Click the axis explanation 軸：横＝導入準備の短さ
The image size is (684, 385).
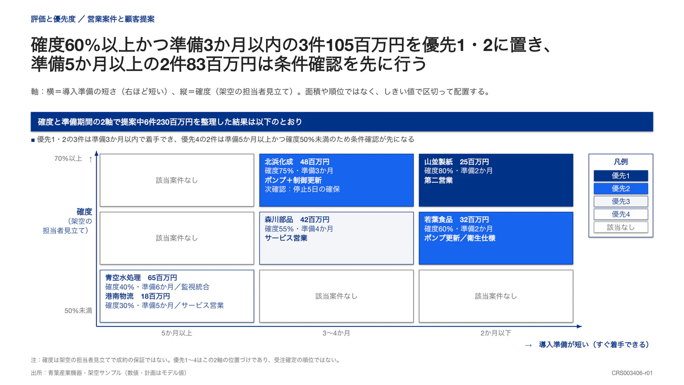262,92
